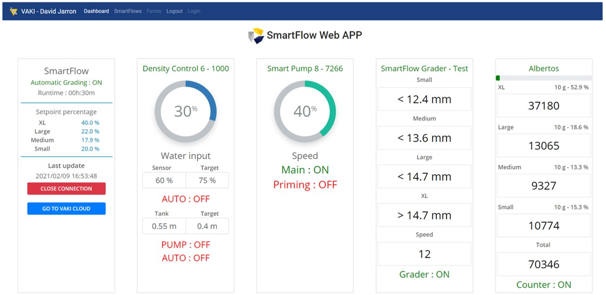Select the water Target 75 % field

pyautogui.click(x=207, y=180)
